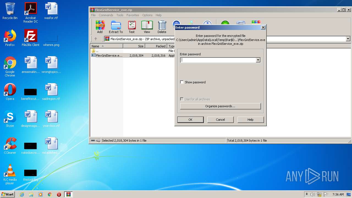Screen dimensions: 352x198
Task: Click the Extract To toolbar icon
Action: point(116,27)
